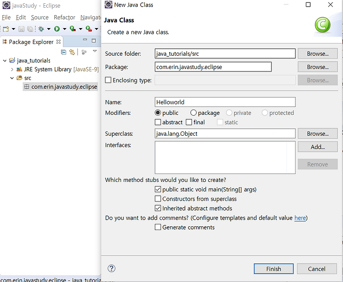Open the Edit menu
Screen dimensions: 343x282
point(21,17)
